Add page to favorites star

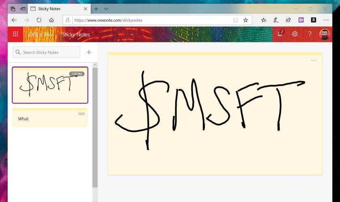(245, 20)
